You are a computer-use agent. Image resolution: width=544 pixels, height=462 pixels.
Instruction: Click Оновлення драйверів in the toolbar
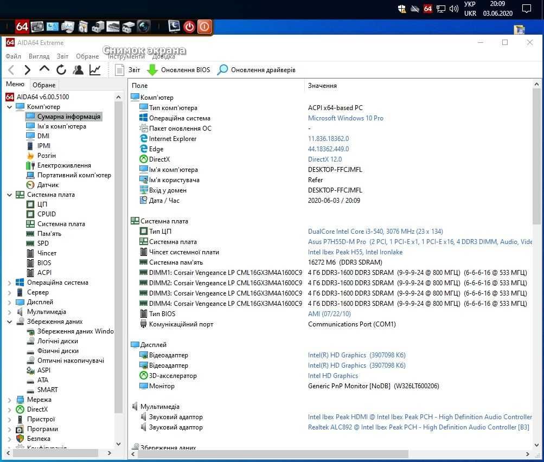[x=257, y=70]
